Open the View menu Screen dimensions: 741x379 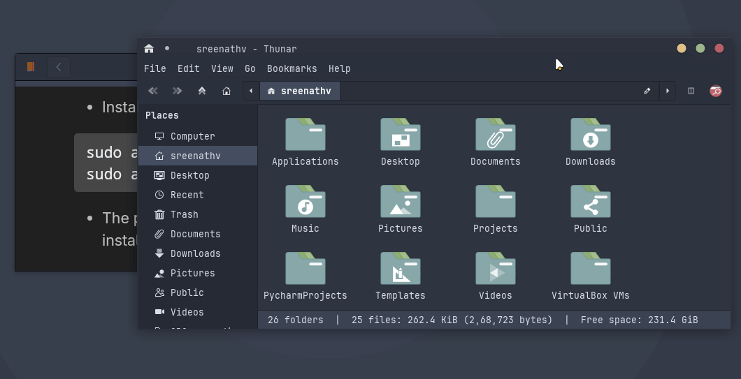coord(222,68)
